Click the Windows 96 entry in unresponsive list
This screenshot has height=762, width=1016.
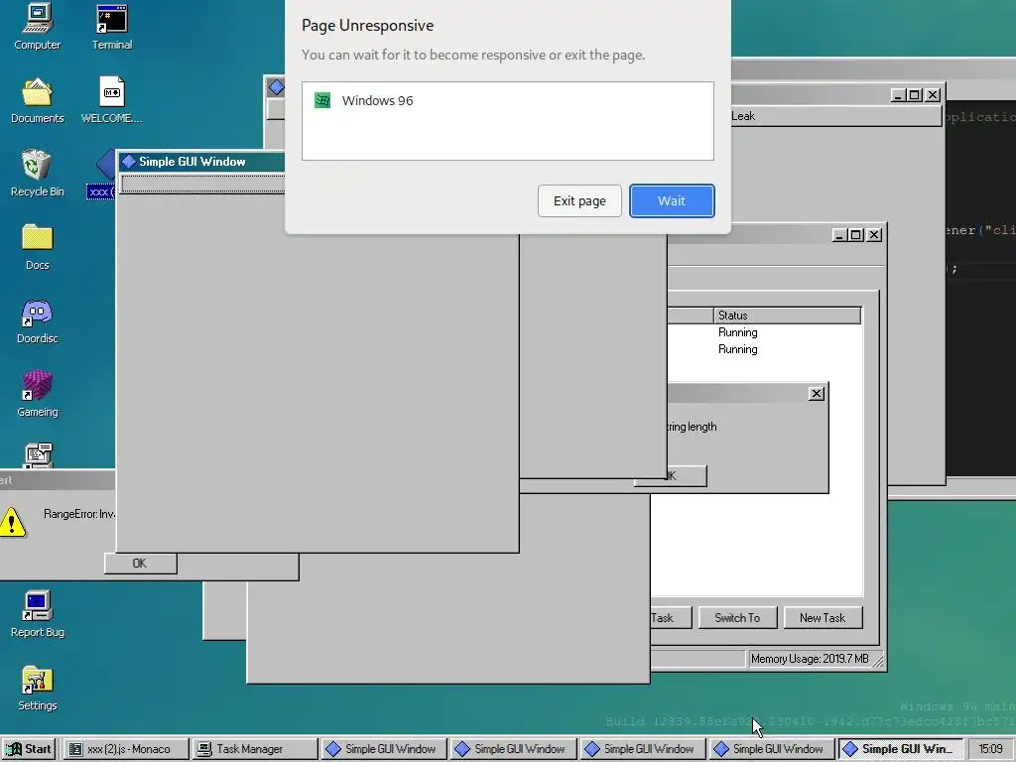pyautogui.click(x=507, y=100)
